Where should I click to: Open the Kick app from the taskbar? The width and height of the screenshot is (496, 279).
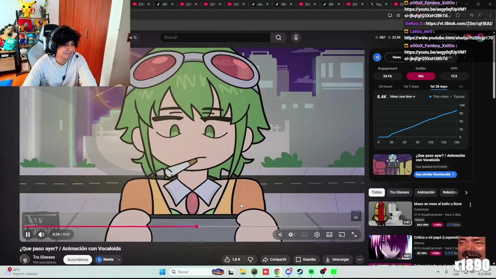(334, 272)
